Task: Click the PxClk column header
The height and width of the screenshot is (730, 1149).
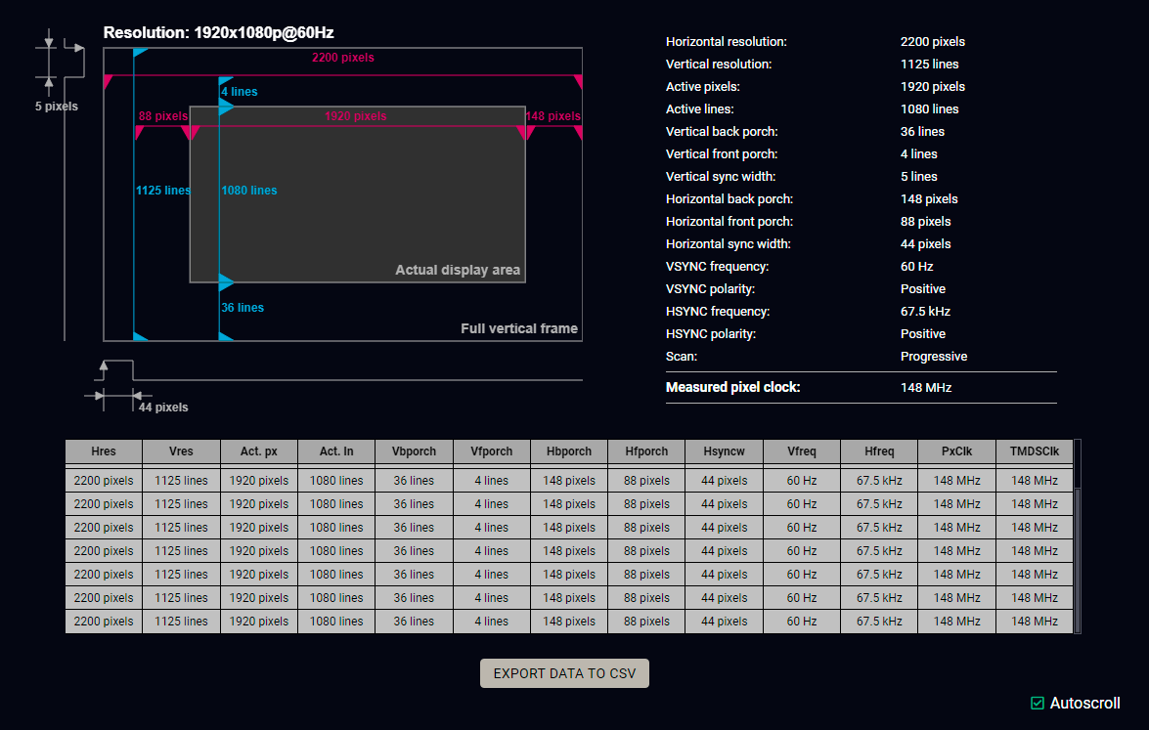Action: (x=956, y=451)
